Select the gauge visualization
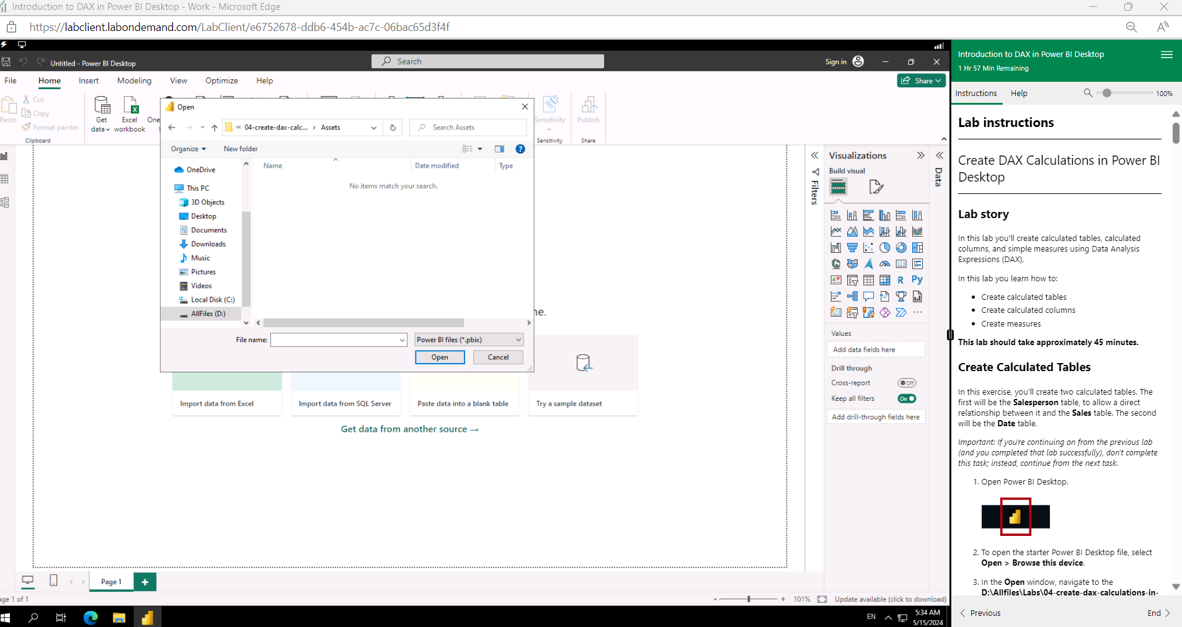The image size is (1182, 627). (884, 263)
